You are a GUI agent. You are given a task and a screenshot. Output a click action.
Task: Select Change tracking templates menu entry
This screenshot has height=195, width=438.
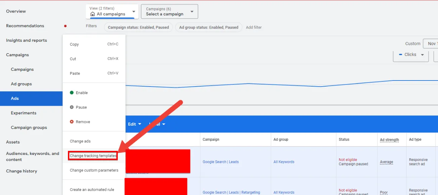point(93,156)
